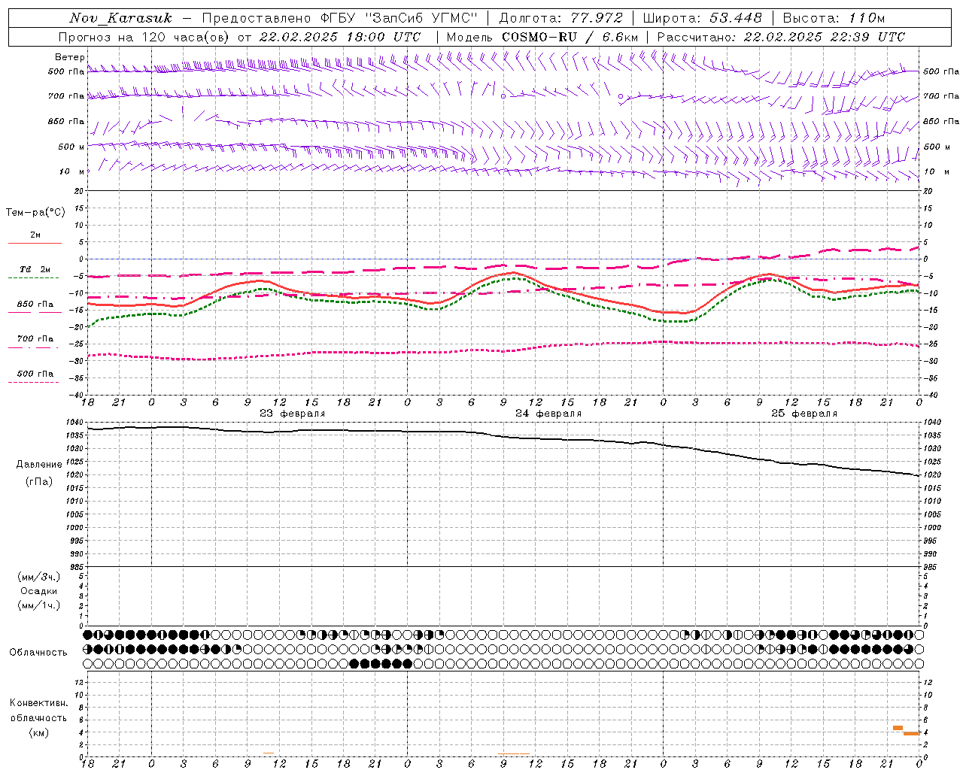Click the 'Ветер' wind panel label

(70, 57)
